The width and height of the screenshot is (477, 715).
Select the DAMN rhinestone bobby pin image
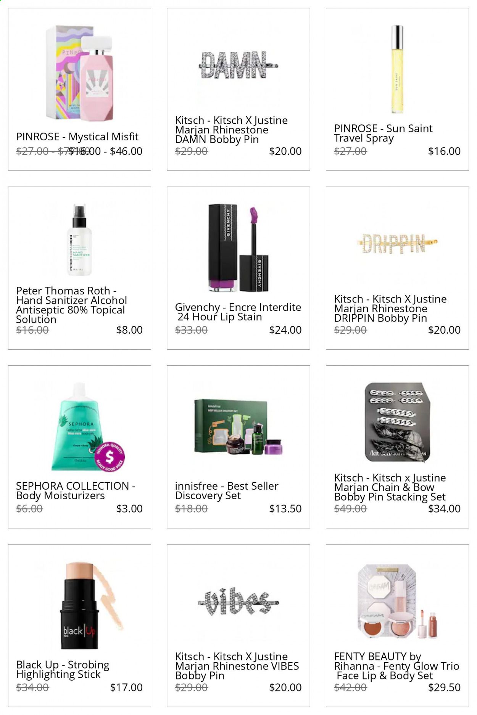pos(238,66)
